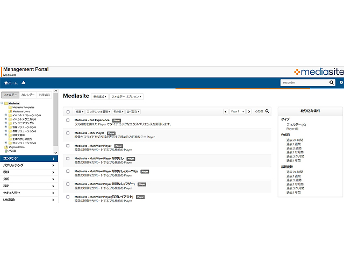This screenshot has height=269, width=344.
Task: Expand the 教育ソリューションG tree node
Action: (6, 131)
